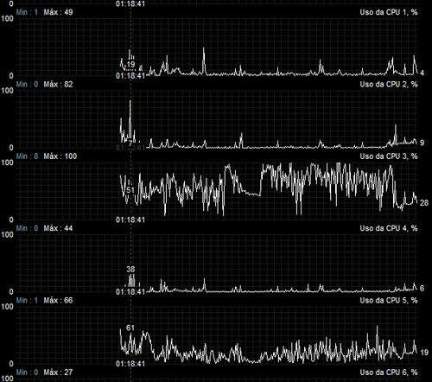Click the 'Uso da CPU 2, %' graph title
The height and width of the screenshot is (382, 432).
[389, 85]
